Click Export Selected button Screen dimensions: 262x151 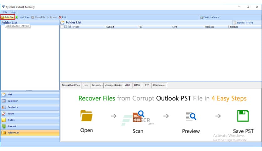[244, 22]
